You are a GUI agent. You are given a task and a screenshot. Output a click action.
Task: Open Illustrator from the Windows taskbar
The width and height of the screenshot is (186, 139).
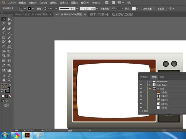click(x=27, y=135)
